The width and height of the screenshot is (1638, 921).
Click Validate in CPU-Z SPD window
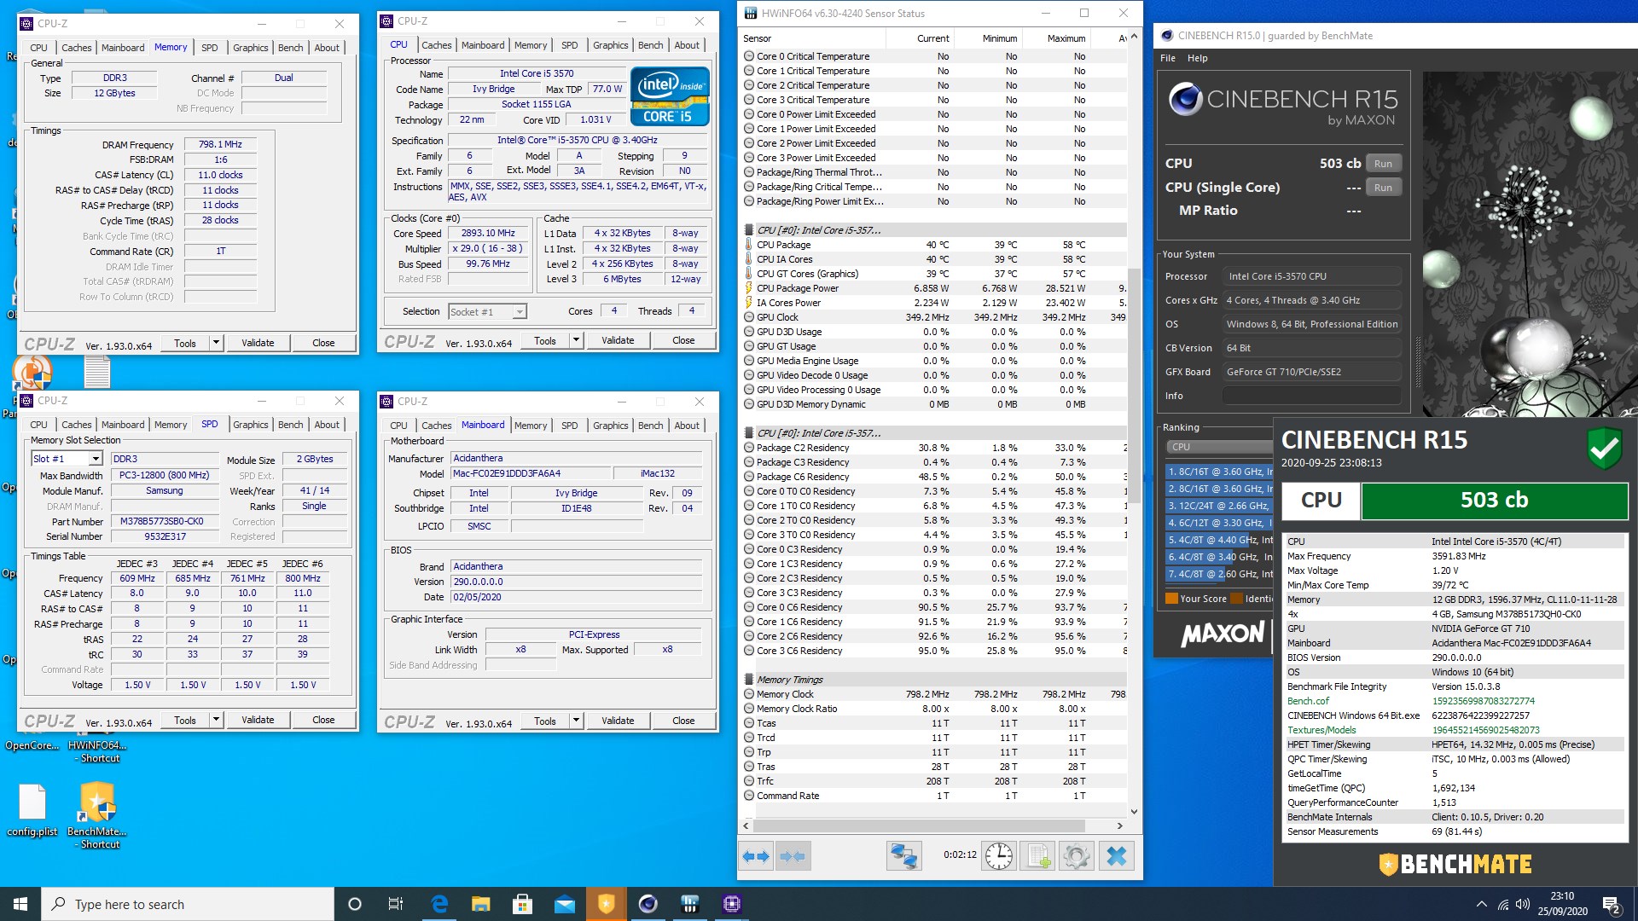(258, 720)
